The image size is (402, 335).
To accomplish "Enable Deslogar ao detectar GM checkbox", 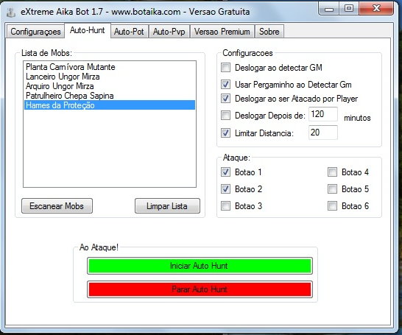I will (x=225, y=68).
